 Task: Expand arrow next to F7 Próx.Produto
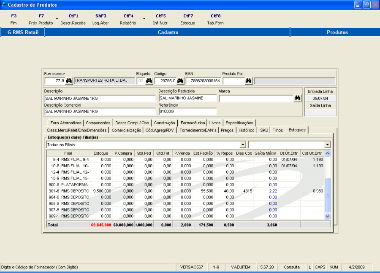pos(57,19)
